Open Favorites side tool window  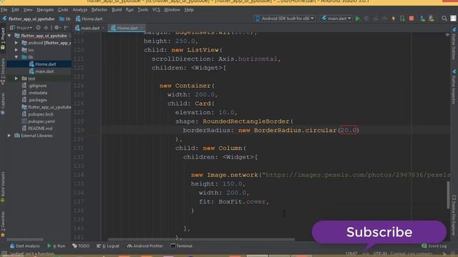(x=3, y=224)
